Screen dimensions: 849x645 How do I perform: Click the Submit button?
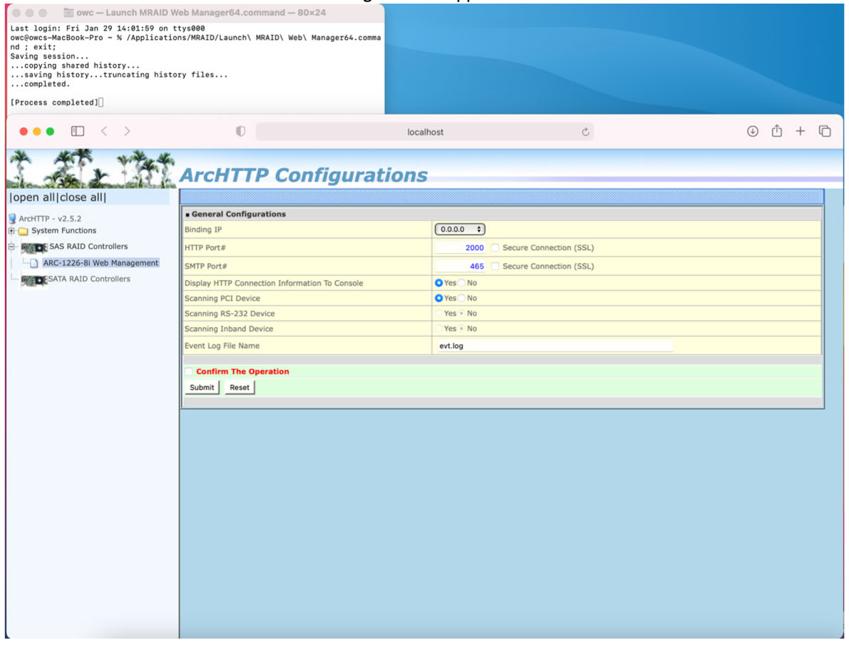pos(202,388)
